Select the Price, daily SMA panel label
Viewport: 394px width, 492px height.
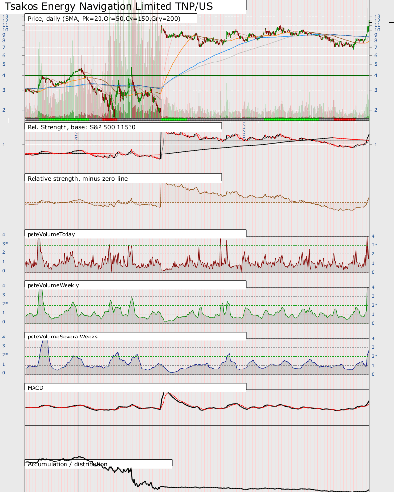(x=104, y=19)
